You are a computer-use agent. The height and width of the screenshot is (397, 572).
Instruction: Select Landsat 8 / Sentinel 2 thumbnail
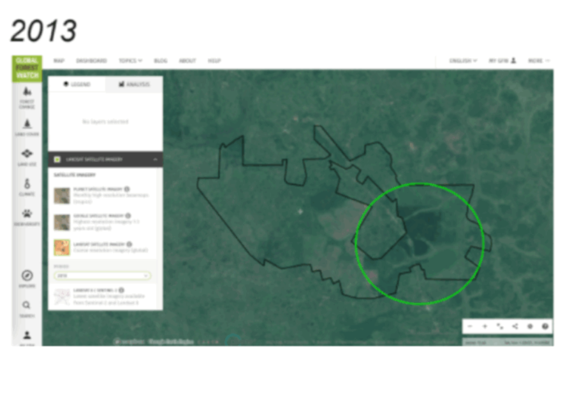tap(62, 296)
